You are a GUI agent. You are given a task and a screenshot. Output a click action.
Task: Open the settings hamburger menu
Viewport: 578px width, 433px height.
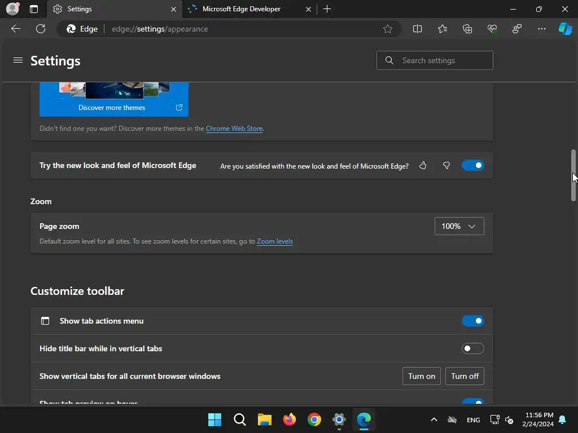pos(18,60)
